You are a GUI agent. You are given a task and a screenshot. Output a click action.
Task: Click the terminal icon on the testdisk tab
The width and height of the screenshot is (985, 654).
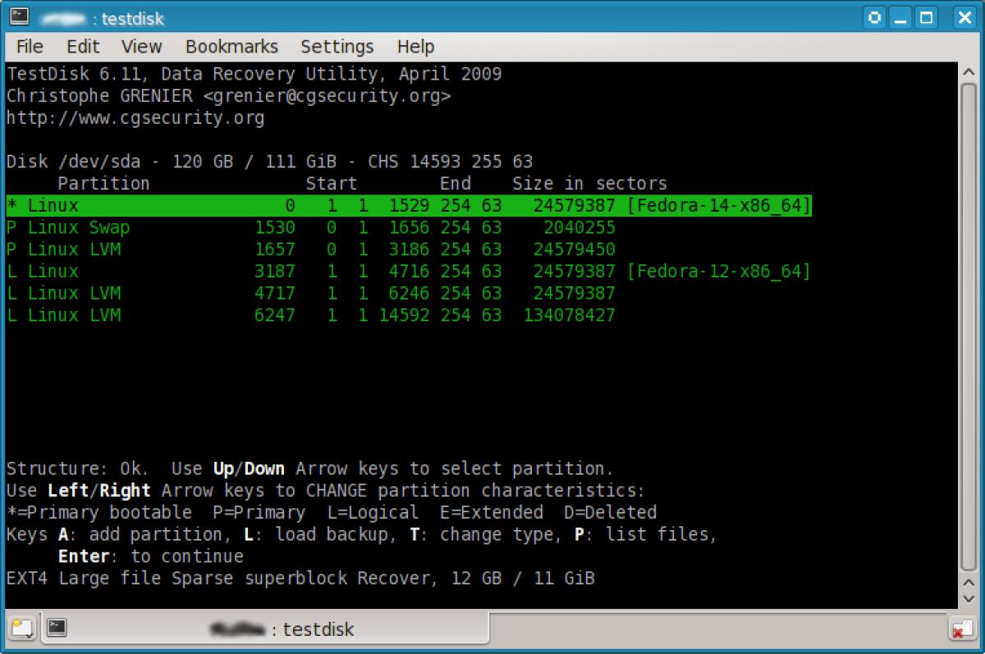point(54,629)
